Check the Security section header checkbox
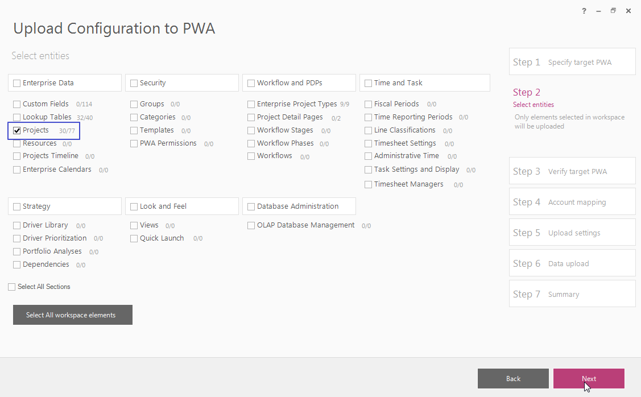 tap(134, 83)
